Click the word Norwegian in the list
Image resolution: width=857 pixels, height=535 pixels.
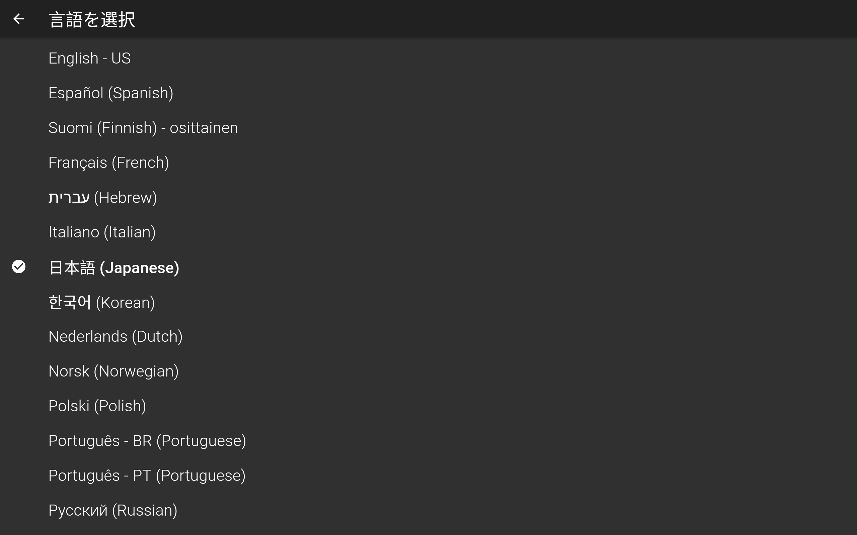point(136,371)
